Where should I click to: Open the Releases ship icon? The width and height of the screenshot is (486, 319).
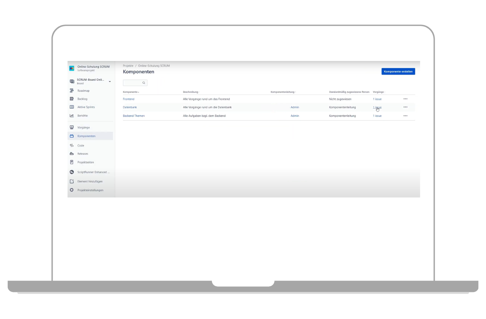tap(72, 154)
